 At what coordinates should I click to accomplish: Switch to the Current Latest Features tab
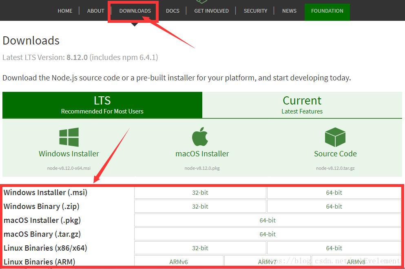(x=302, y=105)
